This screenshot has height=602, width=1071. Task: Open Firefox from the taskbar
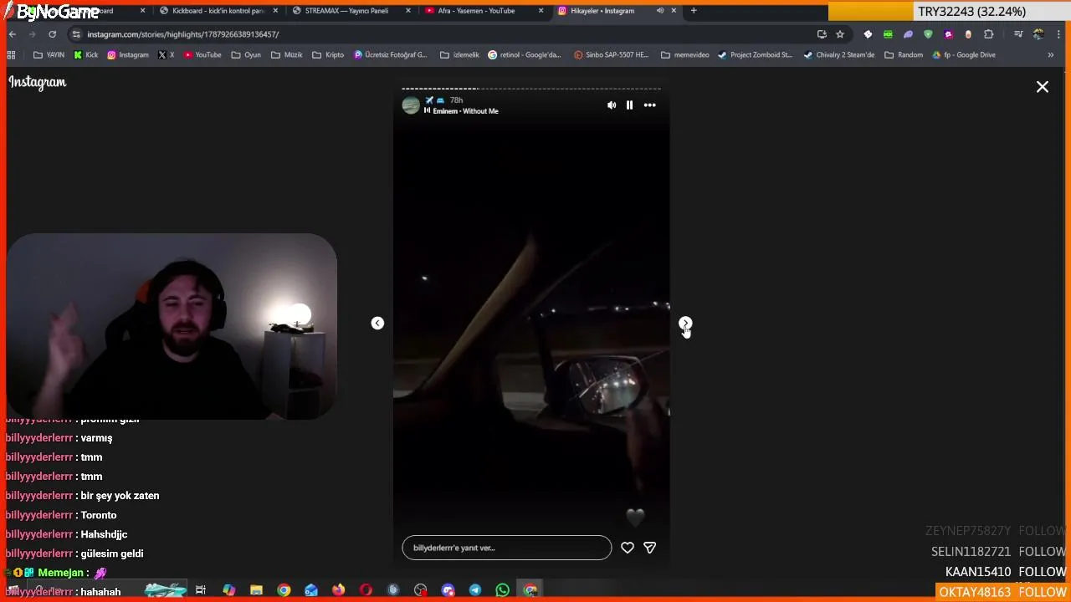click(338, 590)
